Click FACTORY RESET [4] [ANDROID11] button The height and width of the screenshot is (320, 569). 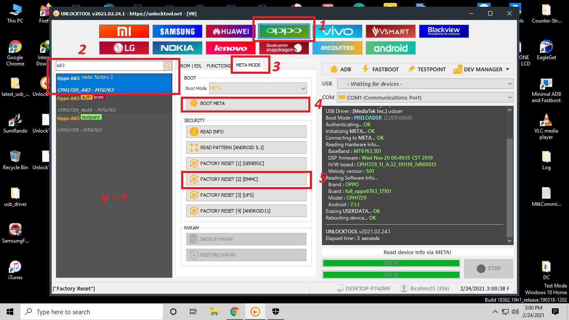(x=246, y=211)
